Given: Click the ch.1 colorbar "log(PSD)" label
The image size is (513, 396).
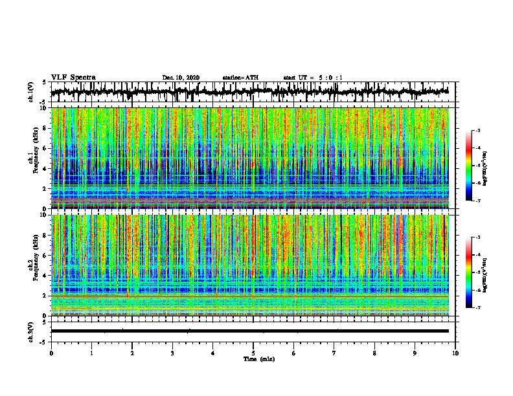Looking at the screenshot, I should tap(485, 169).
